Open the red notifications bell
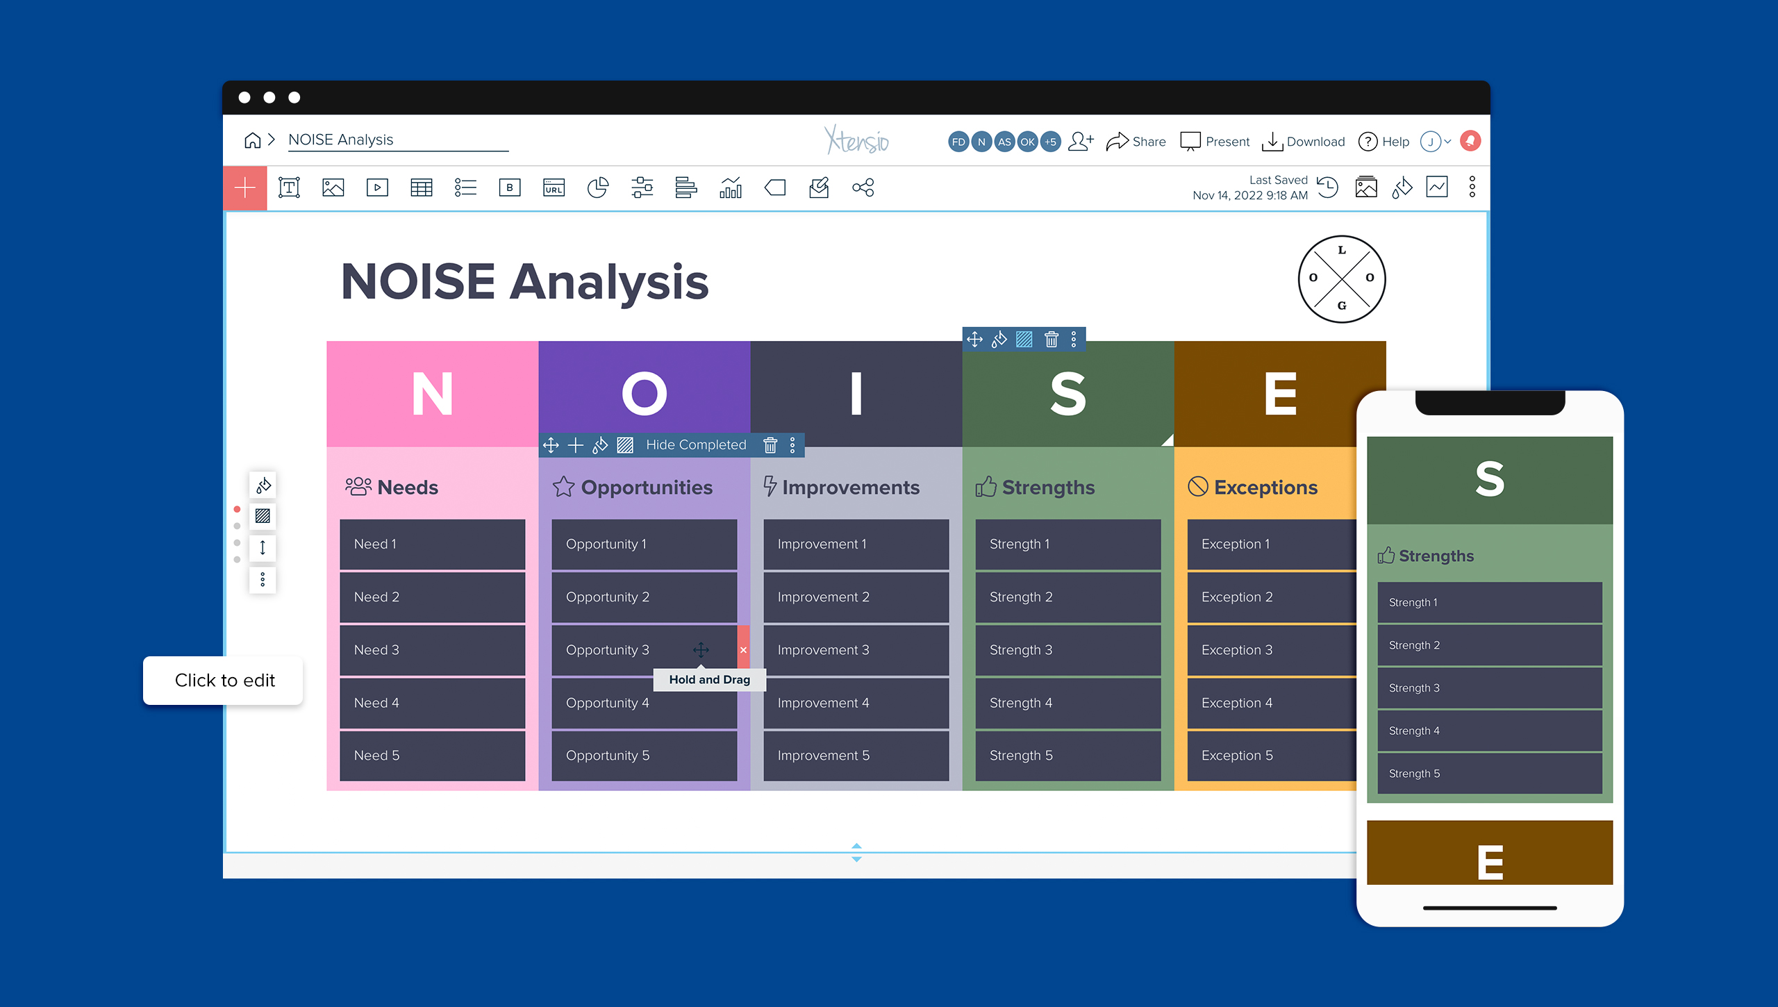The image size is (1778, 1007). 1470,141
